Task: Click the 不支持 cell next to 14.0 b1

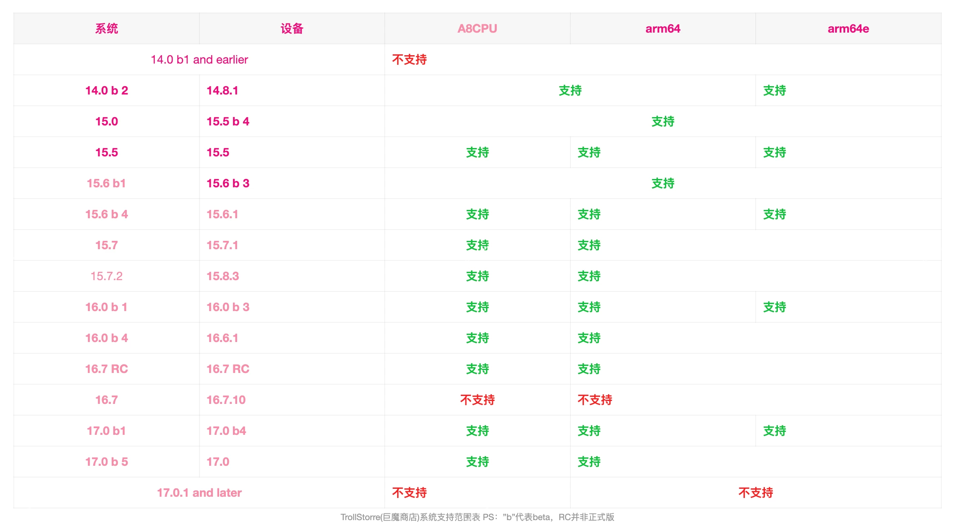Action: point(409,60)
